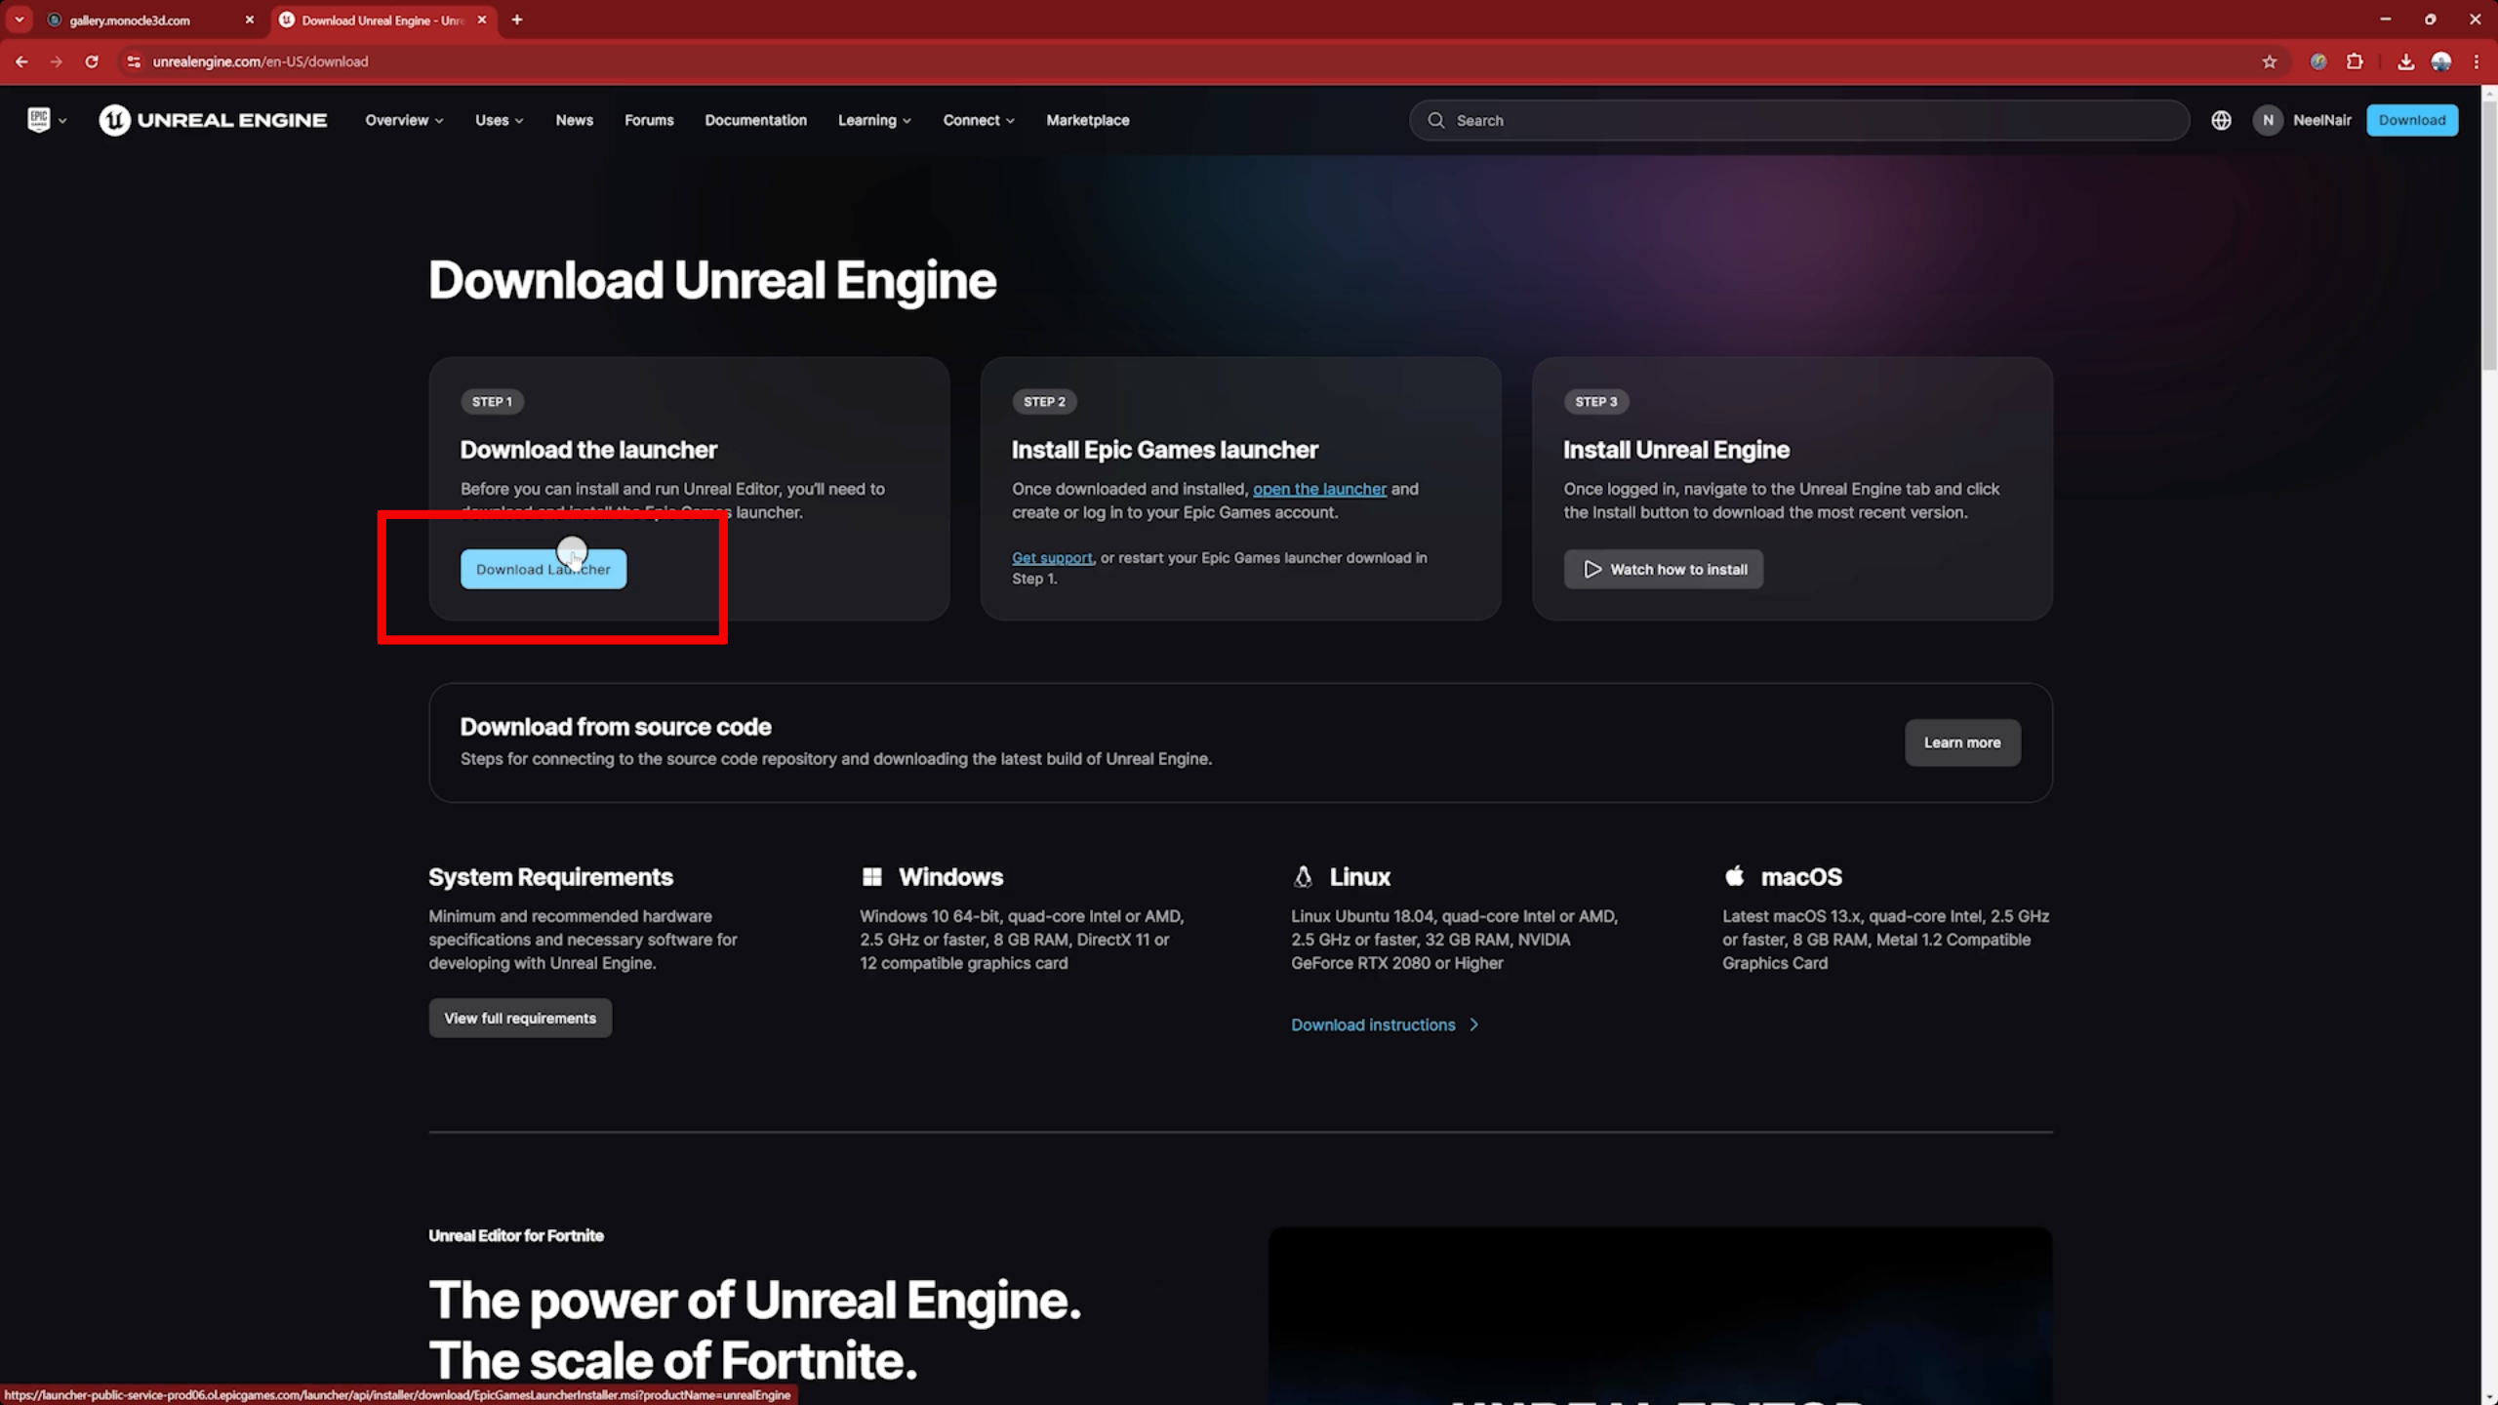Open the language globe icon
2498x1405 pixels.
pos(2220,120)
